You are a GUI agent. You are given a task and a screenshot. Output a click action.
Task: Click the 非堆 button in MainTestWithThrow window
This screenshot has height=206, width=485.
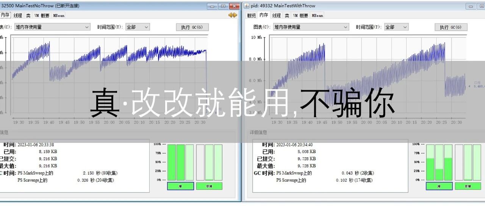pos(468,186)
